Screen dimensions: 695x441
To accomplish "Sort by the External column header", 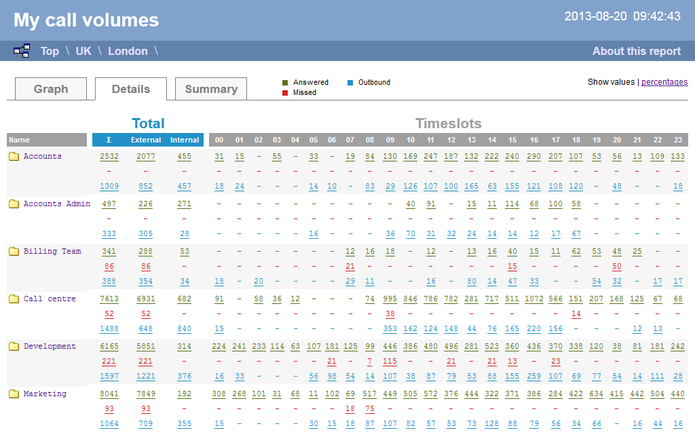I will (x=146, y=140).
